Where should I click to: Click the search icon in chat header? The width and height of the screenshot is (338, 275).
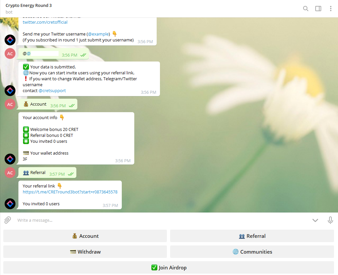click(306, 9)
